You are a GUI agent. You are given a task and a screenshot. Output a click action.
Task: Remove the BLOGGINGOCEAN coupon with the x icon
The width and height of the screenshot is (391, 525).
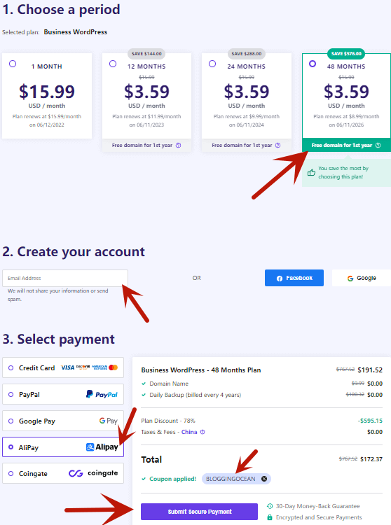pyautogui.click(x=264, y=479)
